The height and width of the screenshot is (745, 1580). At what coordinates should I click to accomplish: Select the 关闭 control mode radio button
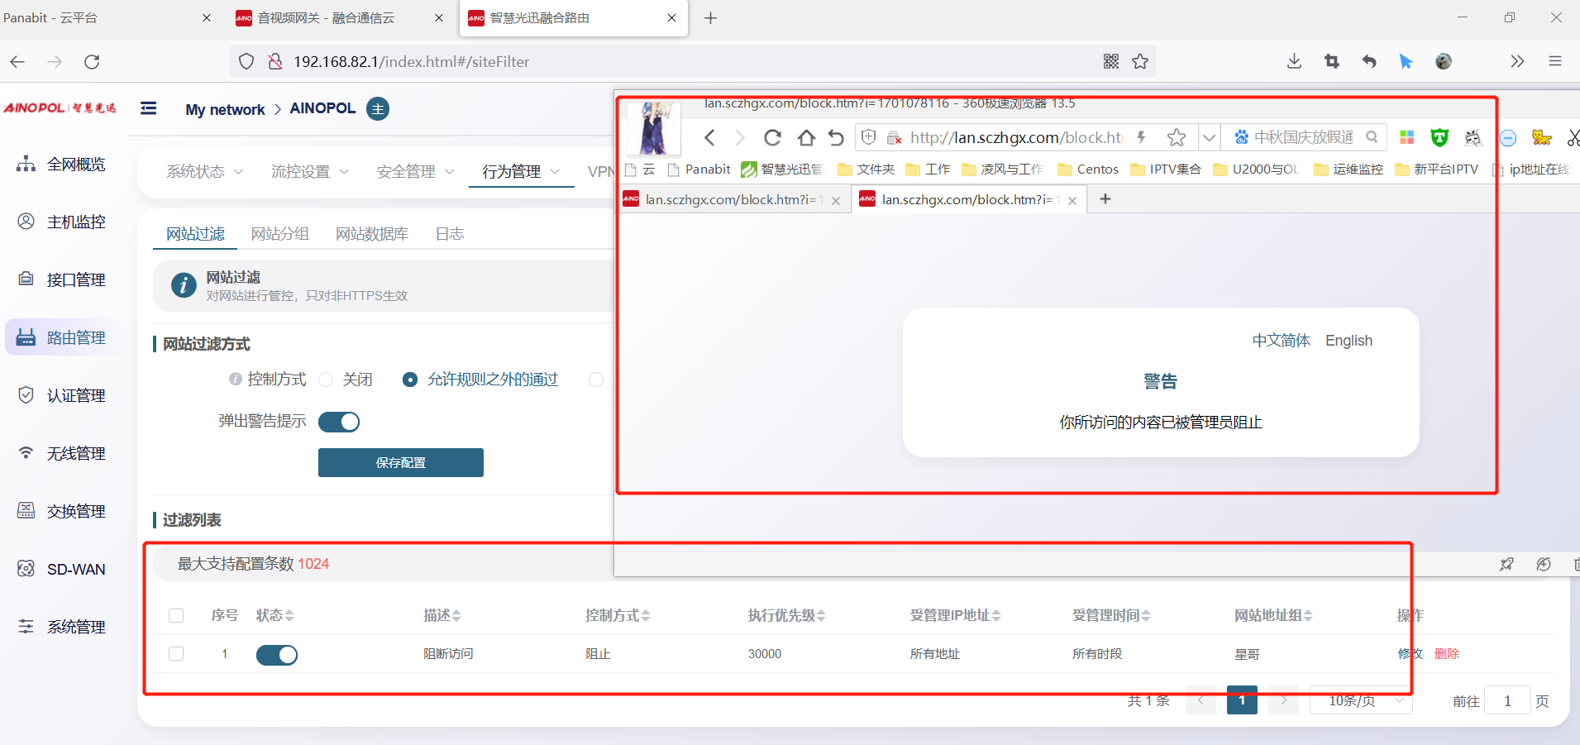(x=326, y=380)
